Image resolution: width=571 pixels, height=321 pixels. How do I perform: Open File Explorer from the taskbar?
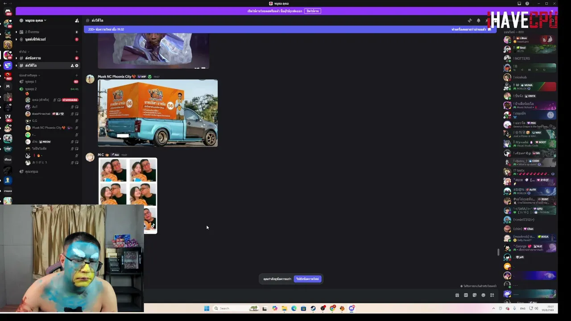[284, 308]
